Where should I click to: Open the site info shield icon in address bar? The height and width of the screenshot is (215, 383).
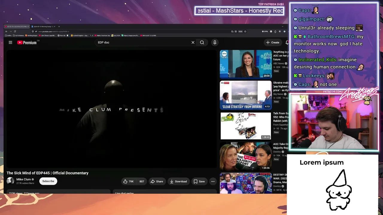pos(33,31)
